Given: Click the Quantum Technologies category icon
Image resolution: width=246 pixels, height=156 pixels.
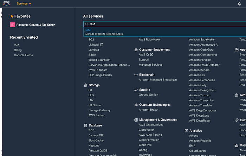Looking at the screenshot, I should (x=136, y=105).
